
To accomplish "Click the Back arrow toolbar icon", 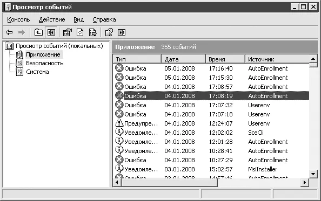I will pos(9,32).
